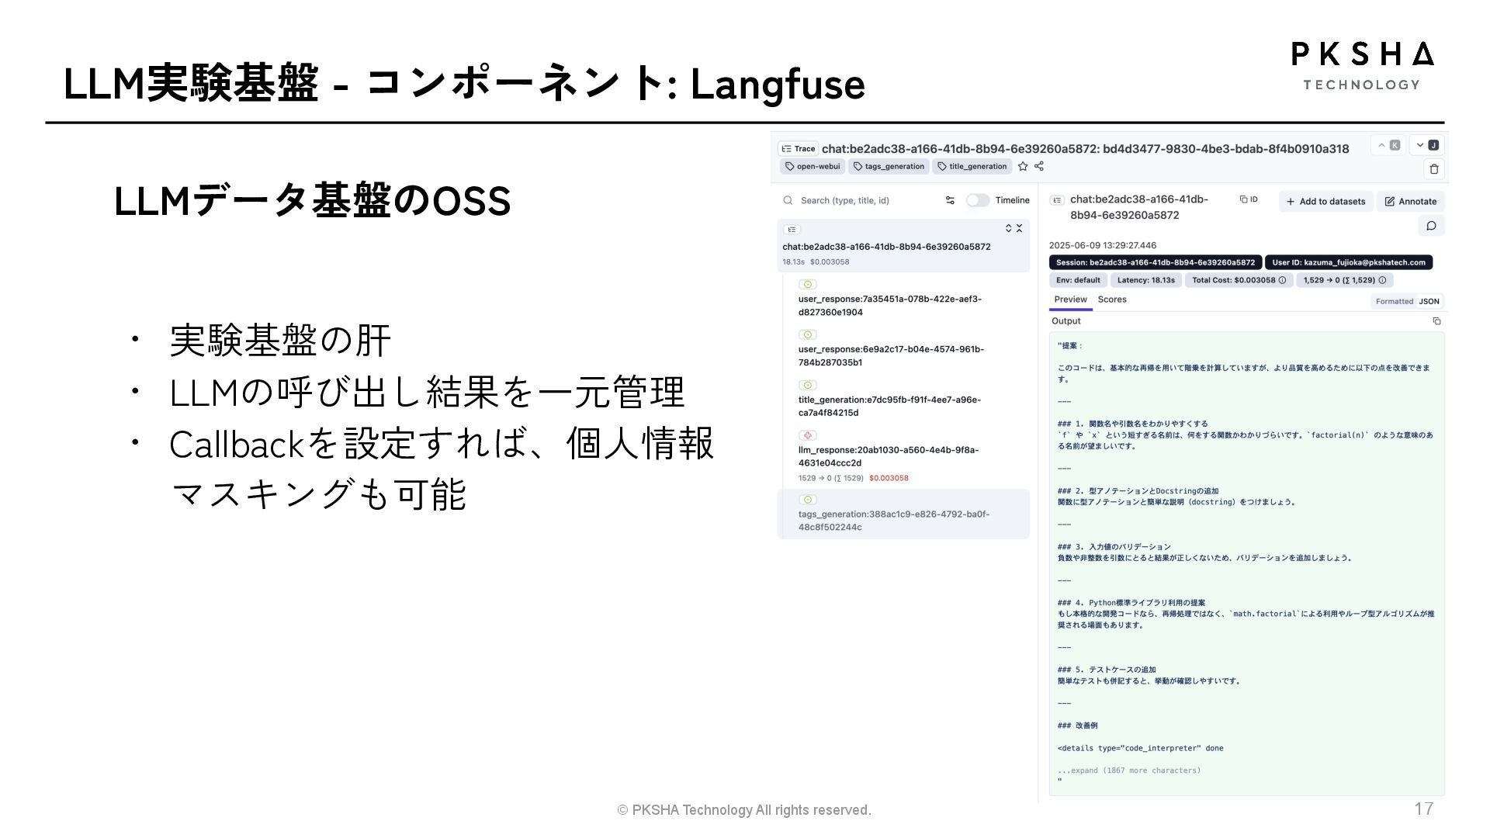The height and width of the screenshot is (838, 1490).
Task: Click the Total Cost info icon
Action: coord(1282,280)
